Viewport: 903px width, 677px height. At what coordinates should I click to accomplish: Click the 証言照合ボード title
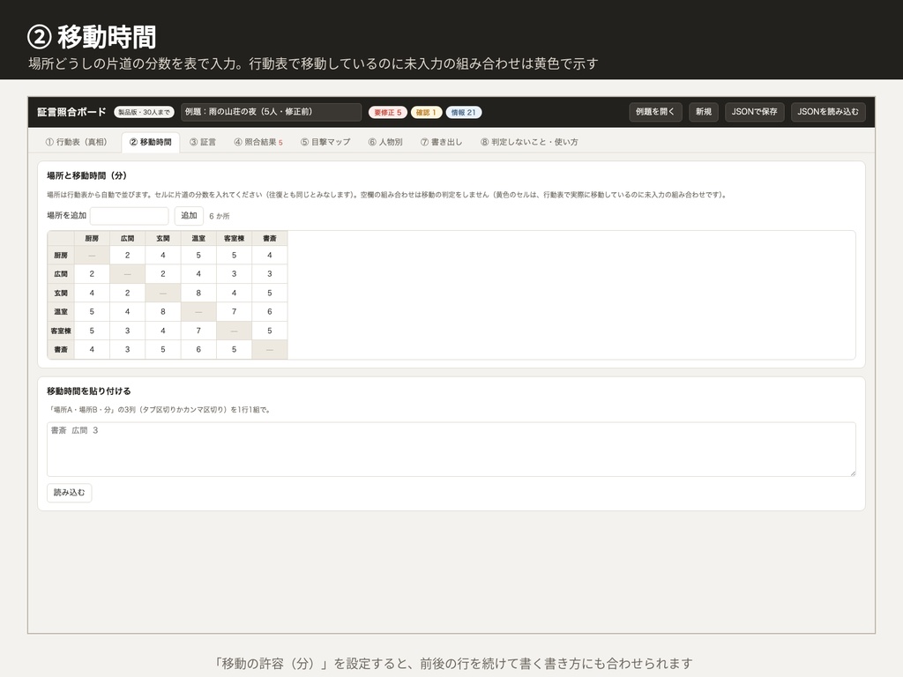coord(72,112)
